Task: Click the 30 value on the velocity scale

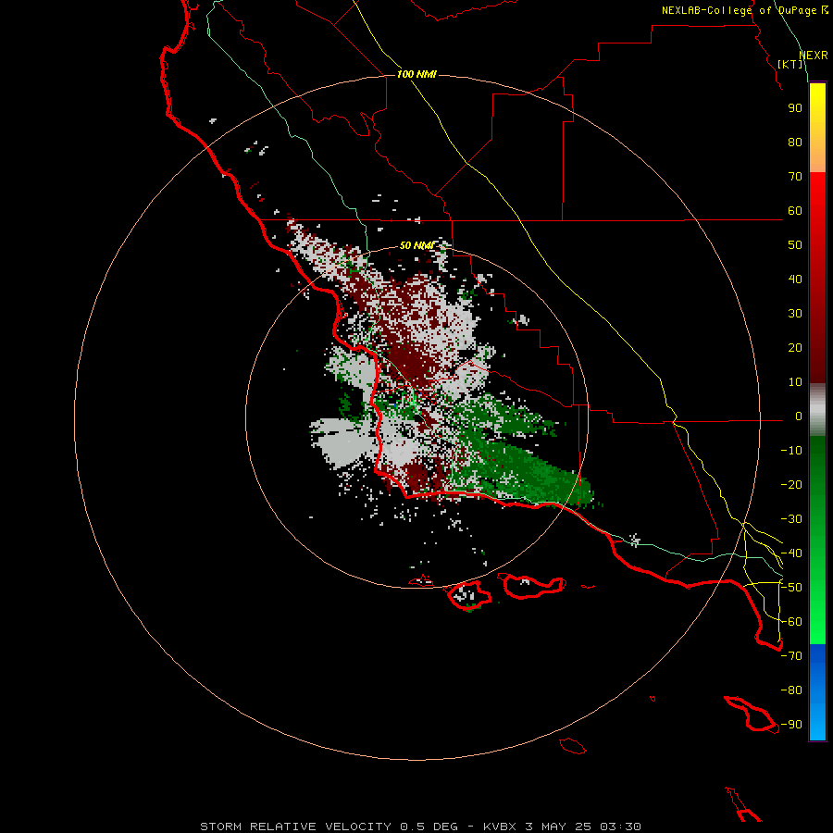Action: (795, 314)
